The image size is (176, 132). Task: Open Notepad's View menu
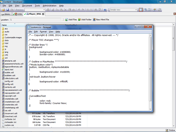point(51,32)
